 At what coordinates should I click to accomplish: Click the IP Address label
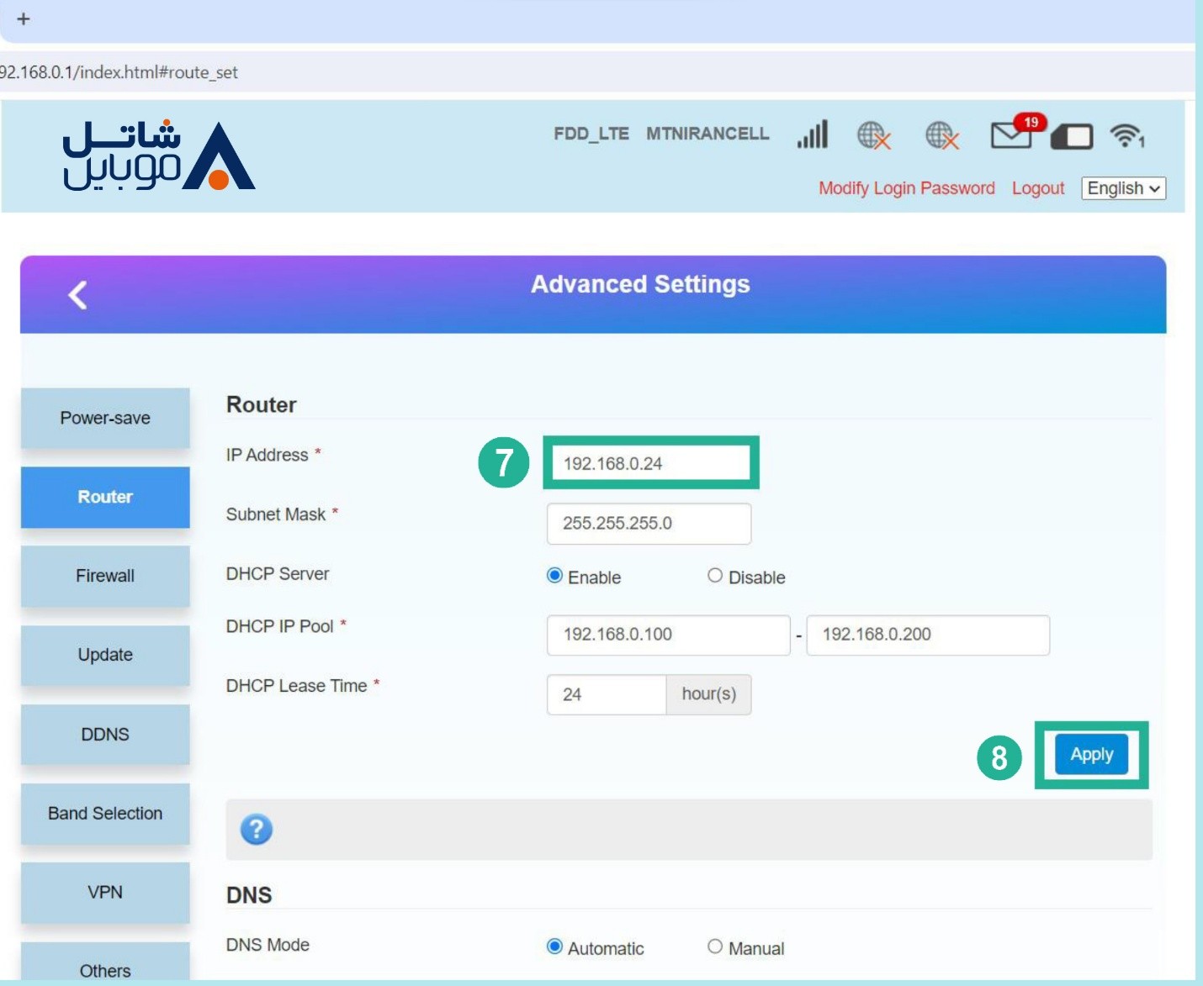[x=267, y=455]
